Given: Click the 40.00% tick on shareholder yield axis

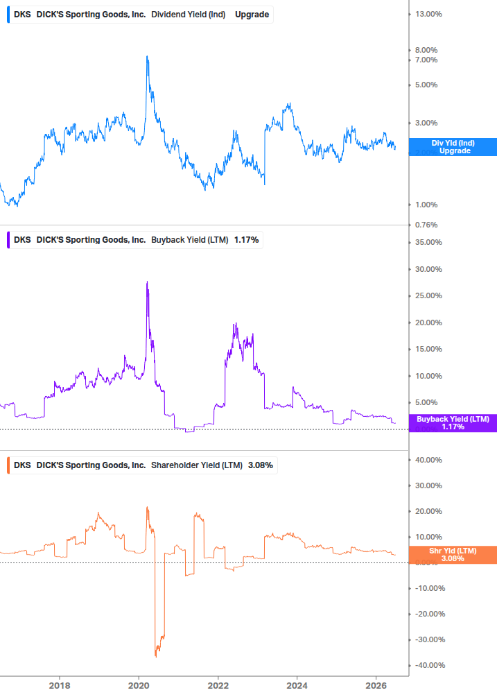Looking at the screenshot, I should (x=428, y=460).
